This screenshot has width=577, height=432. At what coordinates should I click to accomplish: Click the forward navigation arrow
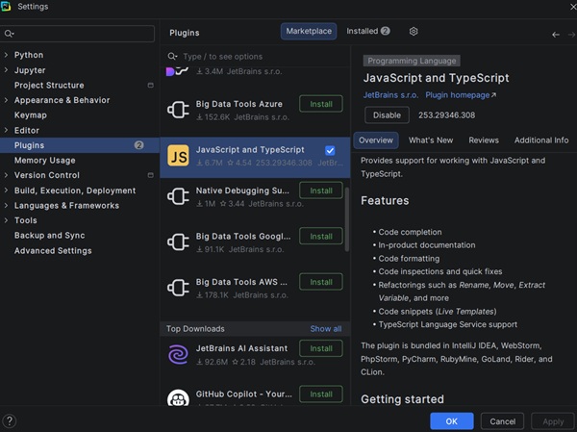(x=571, y=34)
